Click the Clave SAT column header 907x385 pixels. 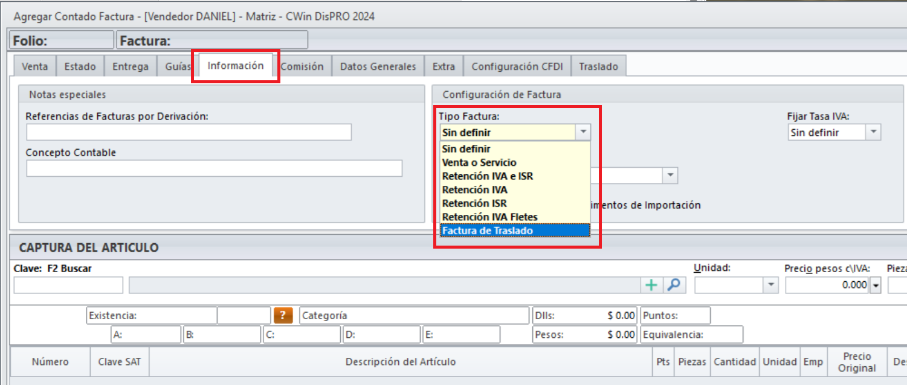pos(119,362)
